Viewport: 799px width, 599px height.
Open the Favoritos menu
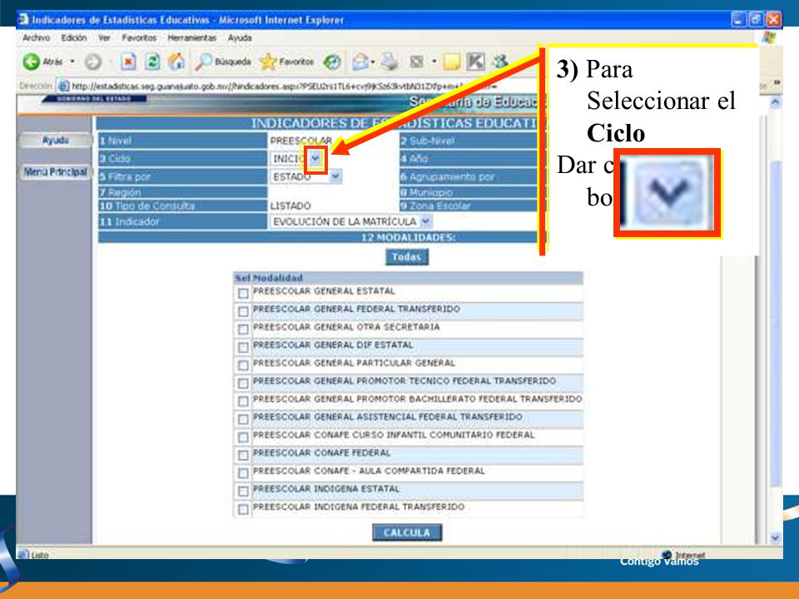coord(139,37)
